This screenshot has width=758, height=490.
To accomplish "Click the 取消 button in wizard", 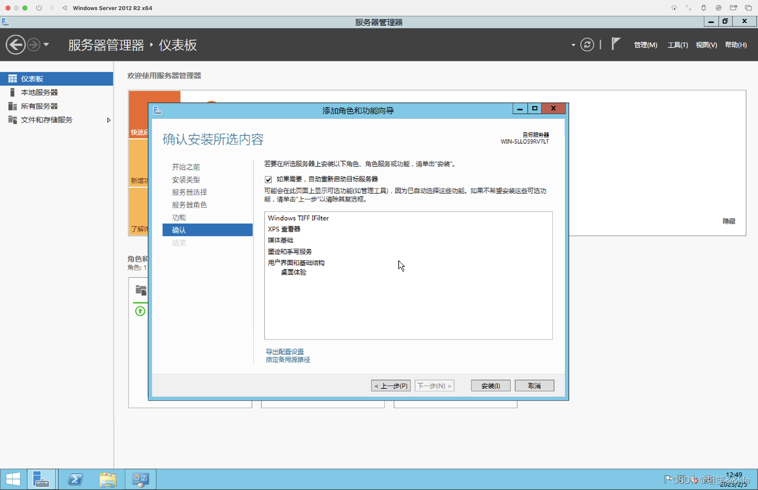I will (x=534, y=386).
